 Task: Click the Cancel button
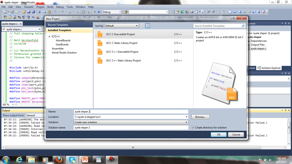[236, 134]
